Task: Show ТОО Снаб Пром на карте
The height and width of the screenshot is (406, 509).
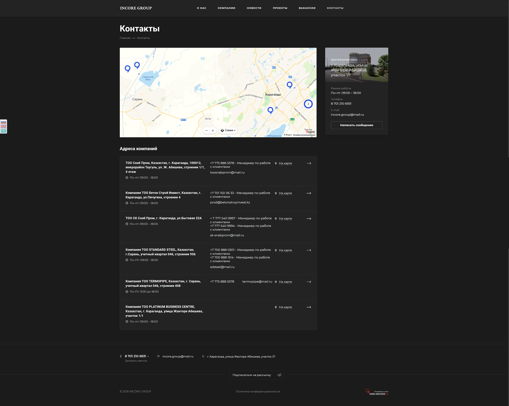Action: [285, 163]
